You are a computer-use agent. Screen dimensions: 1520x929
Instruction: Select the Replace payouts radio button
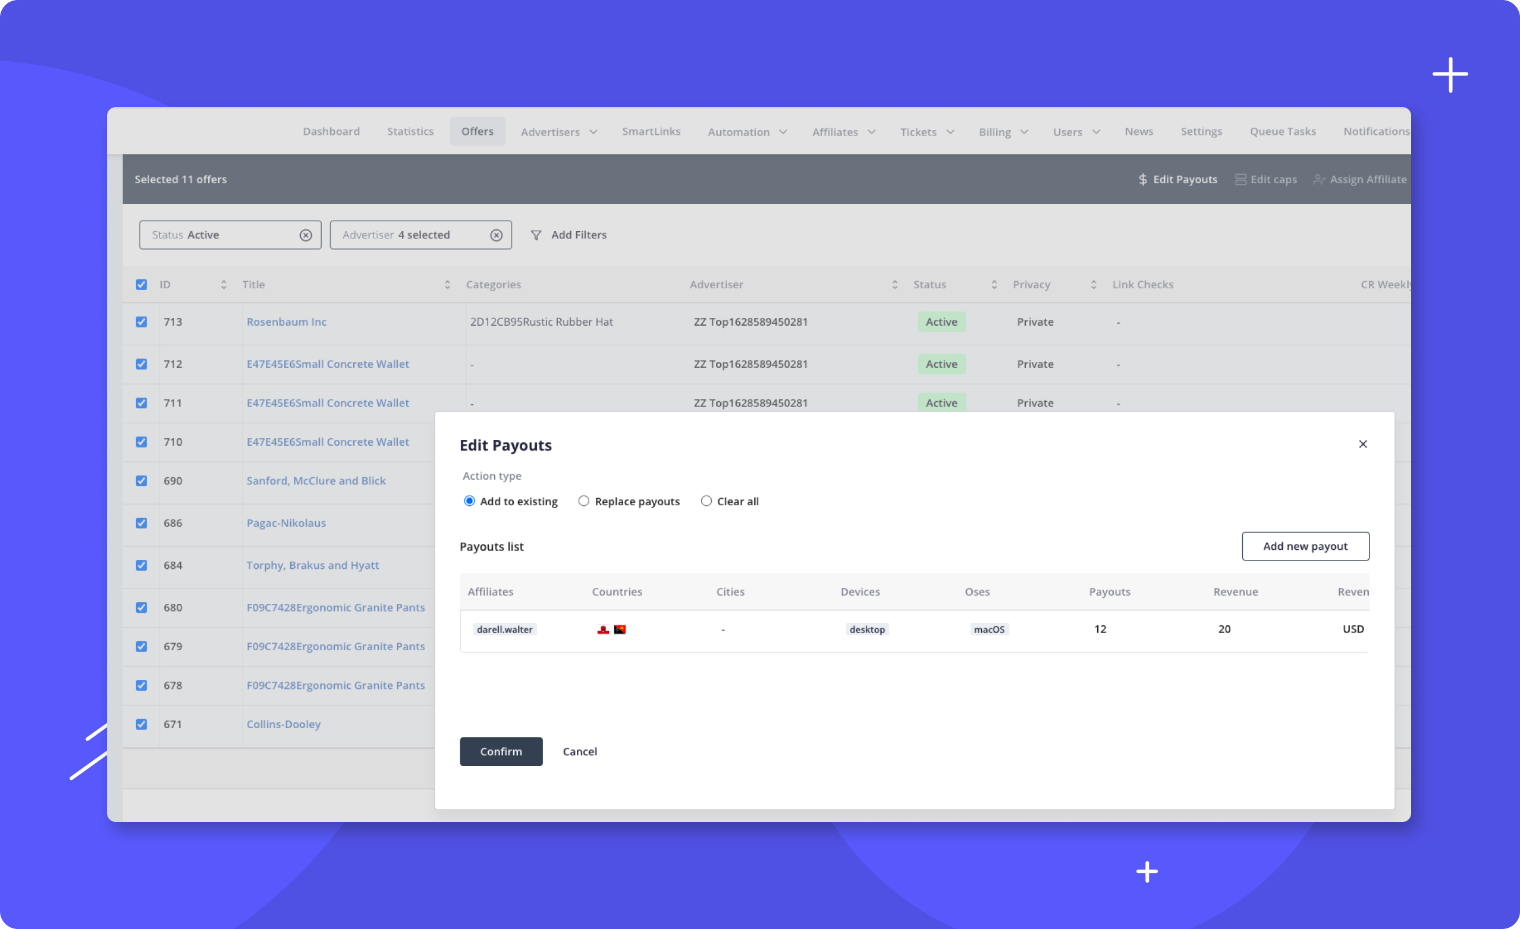(582, 502)
